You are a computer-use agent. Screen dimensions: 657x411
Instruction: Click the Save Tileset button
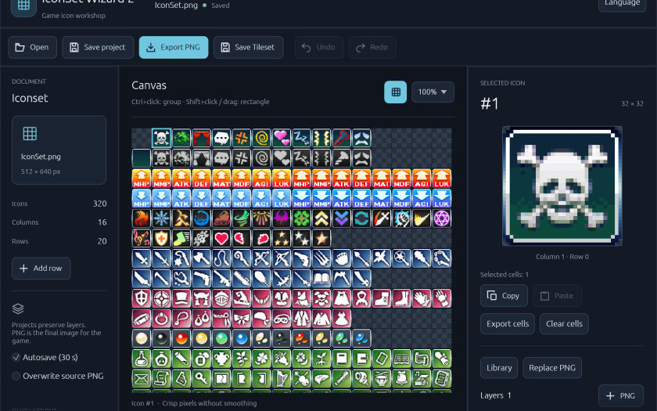tap(248, 48)
